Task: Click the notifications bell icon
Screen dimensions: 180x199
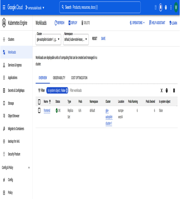Action: [x=161, y=7]
